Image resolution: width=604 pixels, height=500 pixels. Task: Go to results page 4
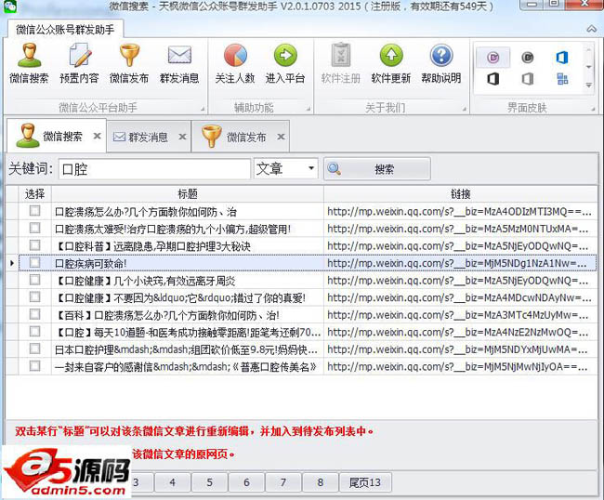point(172,482)
